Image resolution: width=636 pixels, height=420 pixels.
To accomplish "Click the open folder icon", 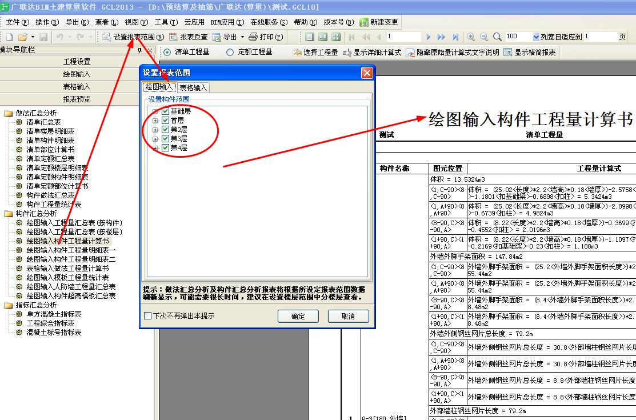I will coord(23,37).
